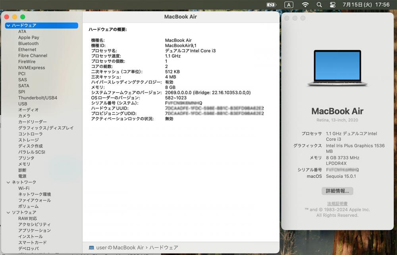Screen dimensions: 397x255
Task: Select カードリーダー in the sidebar
Action: 33,122
